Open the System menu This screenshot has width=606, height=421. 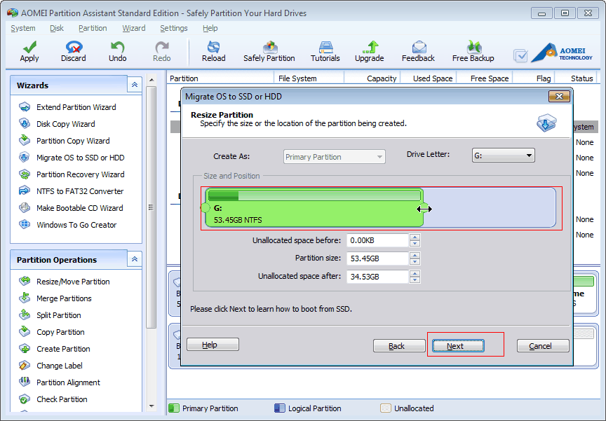pyautogui.click(x=23, y=28)
